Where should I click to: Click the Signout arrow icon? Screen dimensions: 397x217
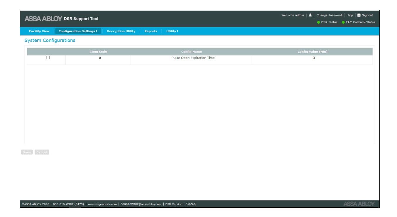click(359, 15)
